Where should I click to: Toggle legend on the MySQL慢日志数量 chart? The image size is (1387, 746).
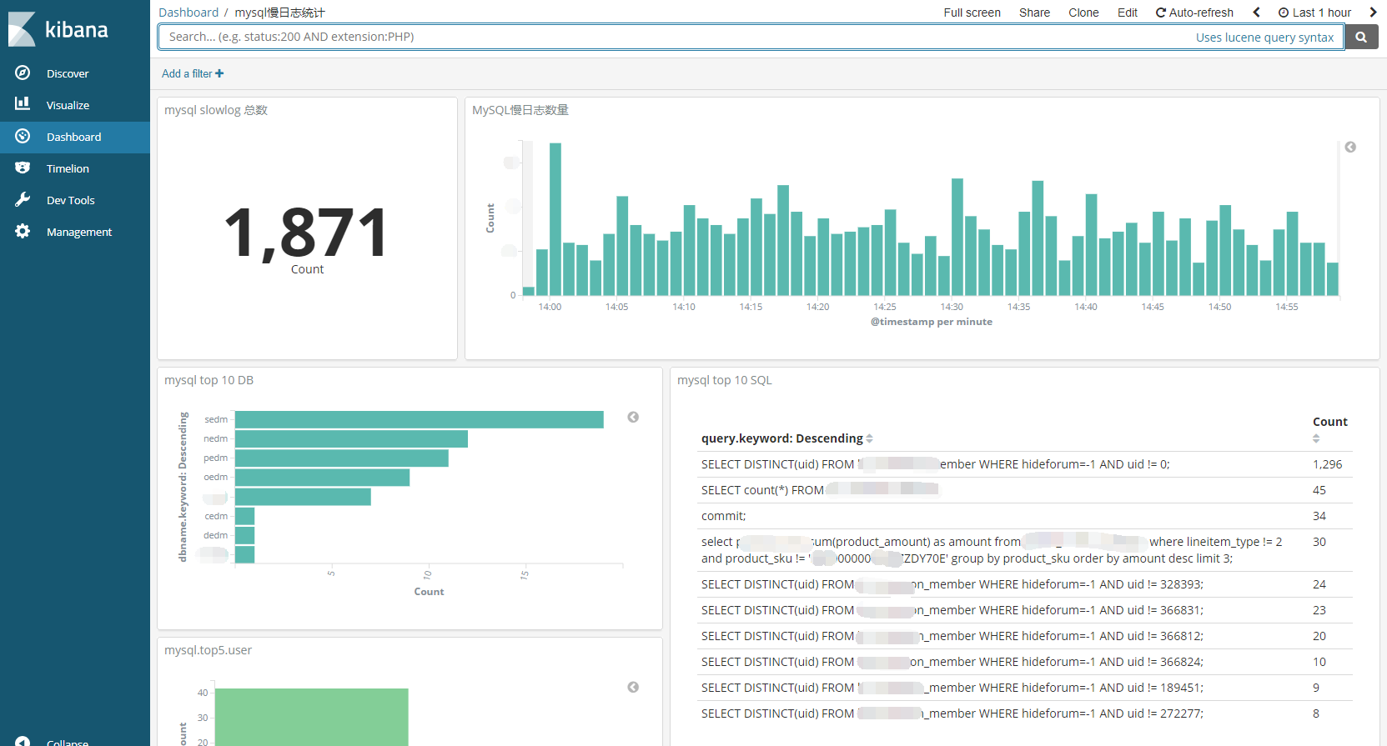(x=1350, y=148)
